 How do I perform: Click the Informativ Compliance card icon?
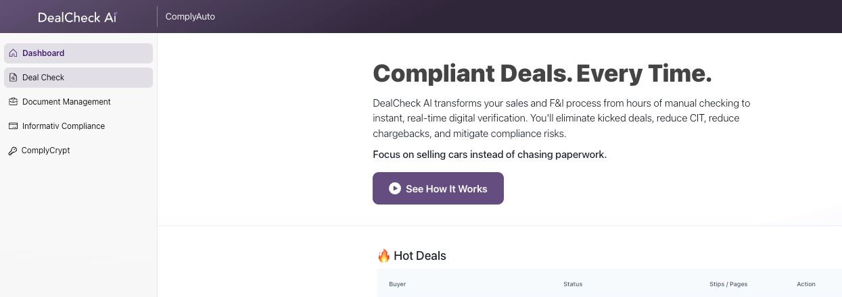(14, 126)
